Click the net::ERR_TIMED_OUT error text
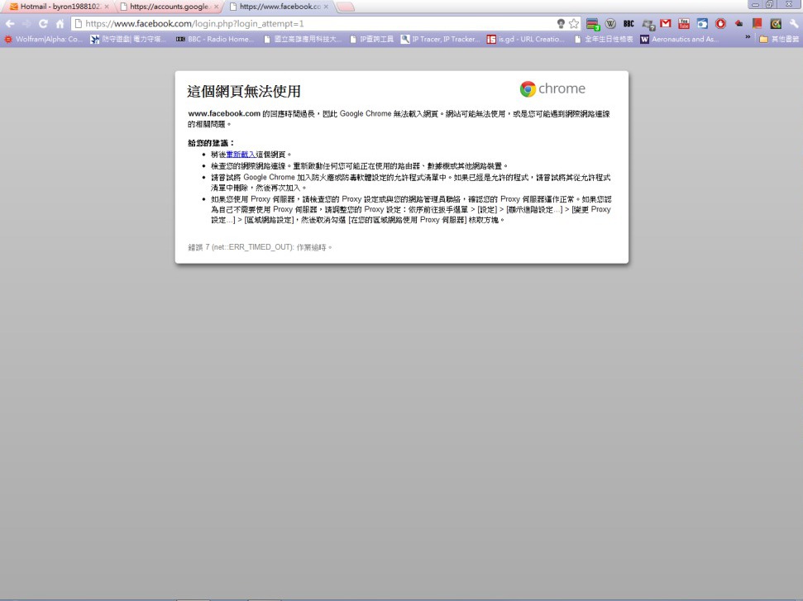This screenshot has height=601, width=803. 251,247
